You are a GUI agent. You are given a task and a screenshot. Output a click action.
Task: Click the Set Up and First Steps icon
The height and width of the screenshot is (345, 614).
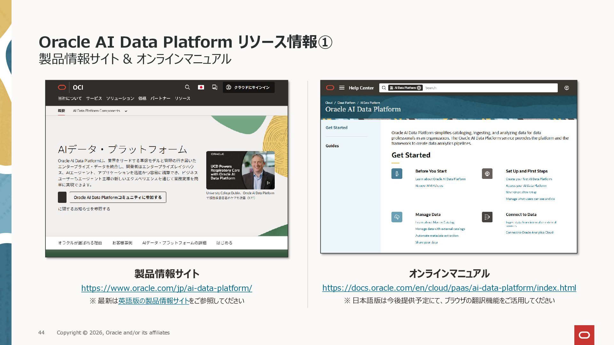point(487,174)
